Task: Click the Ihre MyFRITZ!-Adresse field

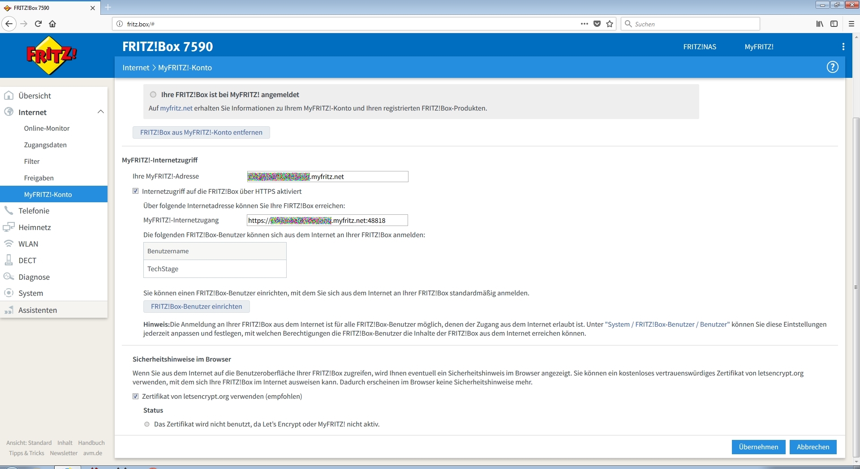Action: tap(327, 176)
